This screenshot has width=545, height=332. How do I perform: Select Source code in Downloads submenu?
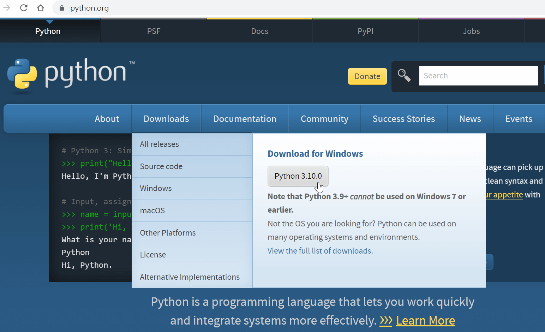(192, 166)
